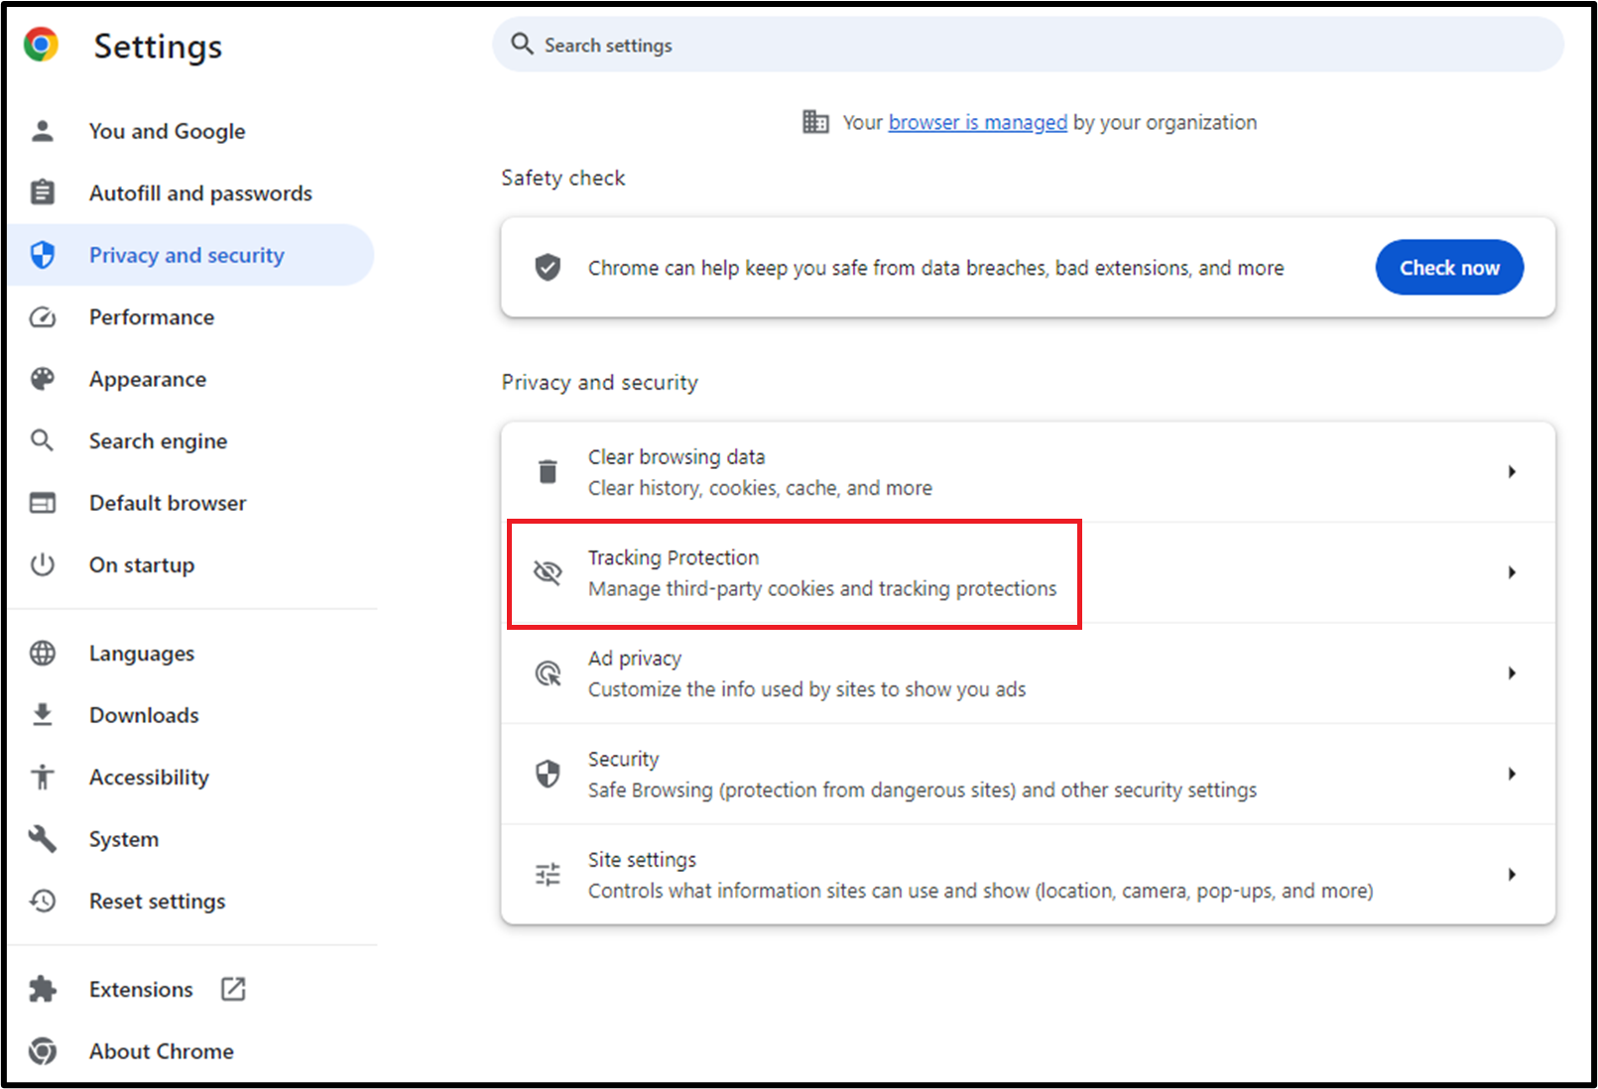The height and width of the screenshot is (1089, 1598).
Task: Click the trash can icon for Clear browsing data
Action: (548, 471)
